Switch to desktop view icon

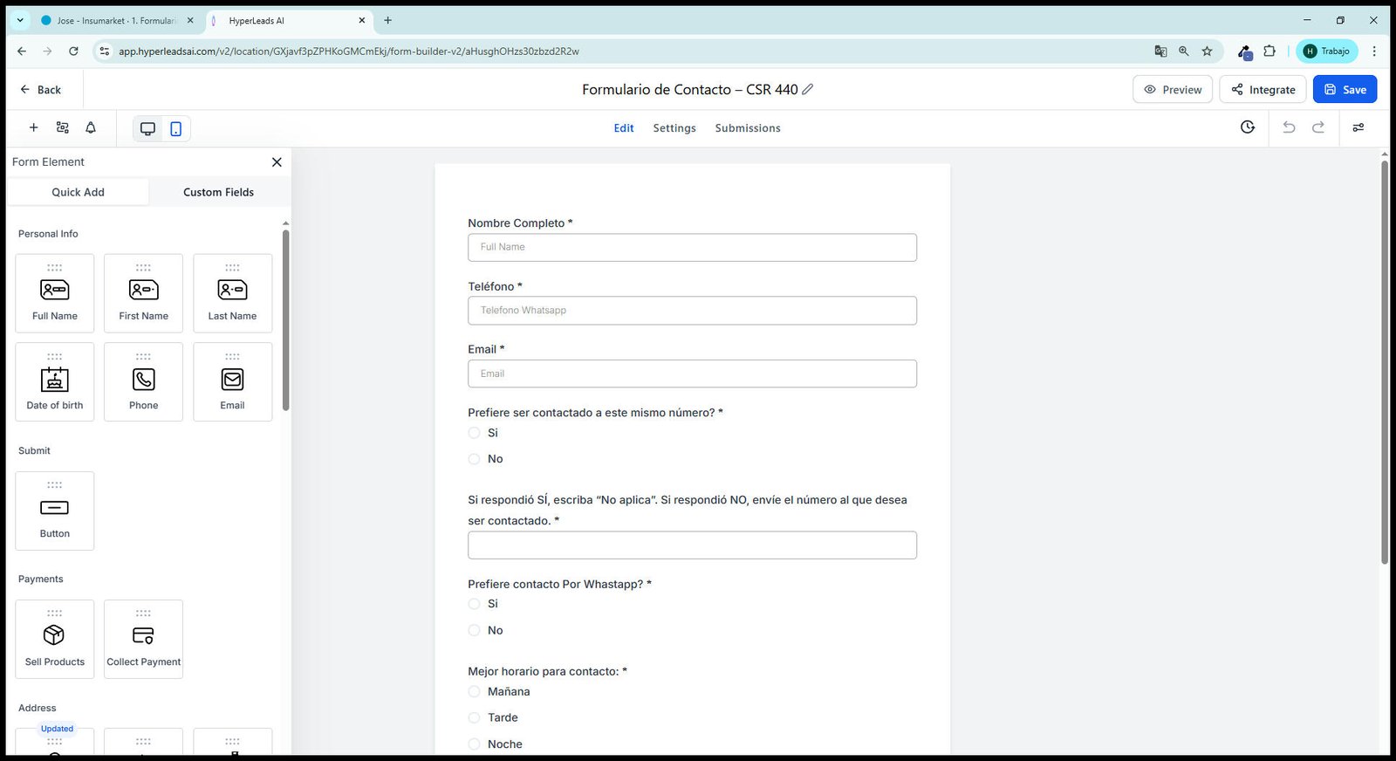point(147,128)
